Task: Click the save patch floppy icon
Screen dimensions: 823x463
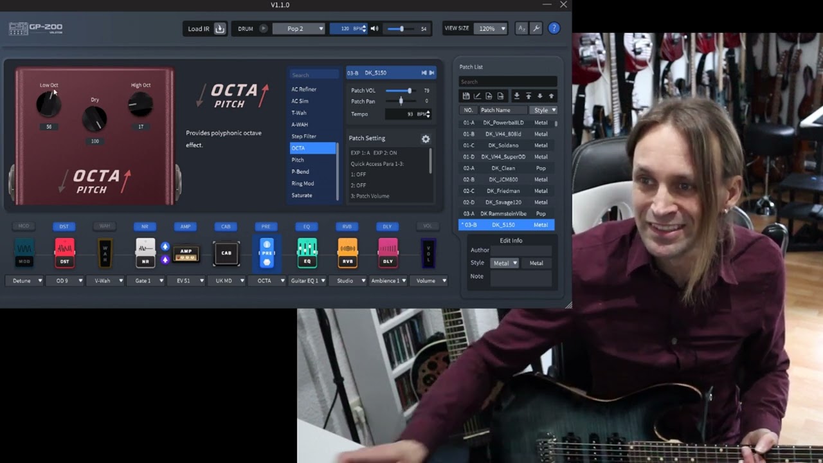Action: [x=466, y=96]
